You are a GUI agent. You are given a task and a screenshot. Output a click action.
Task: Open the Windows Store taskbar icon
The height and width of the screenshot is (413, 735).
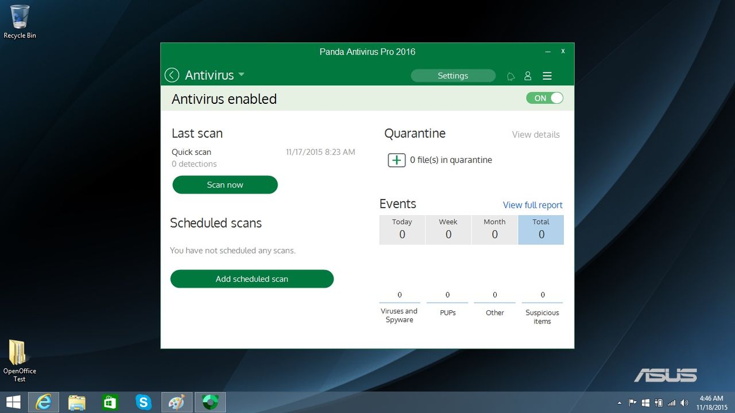coord(110,402)
